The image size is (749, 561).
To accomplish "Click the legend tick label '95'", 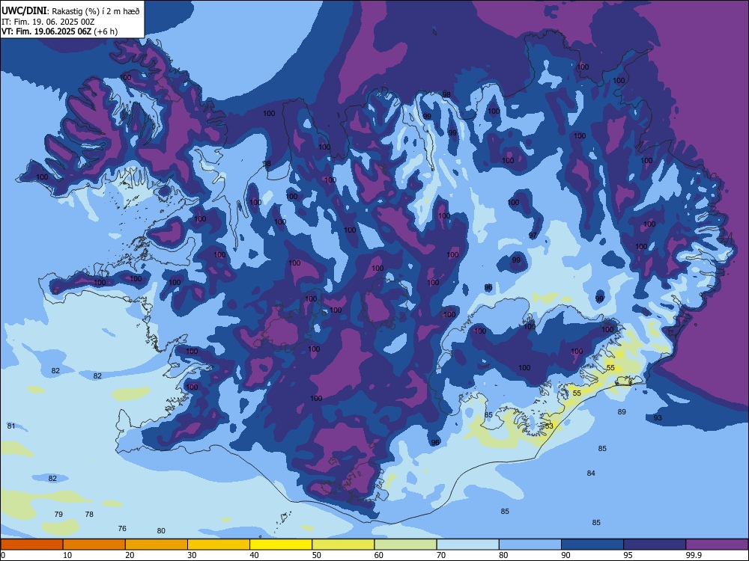I will [628, 555].
